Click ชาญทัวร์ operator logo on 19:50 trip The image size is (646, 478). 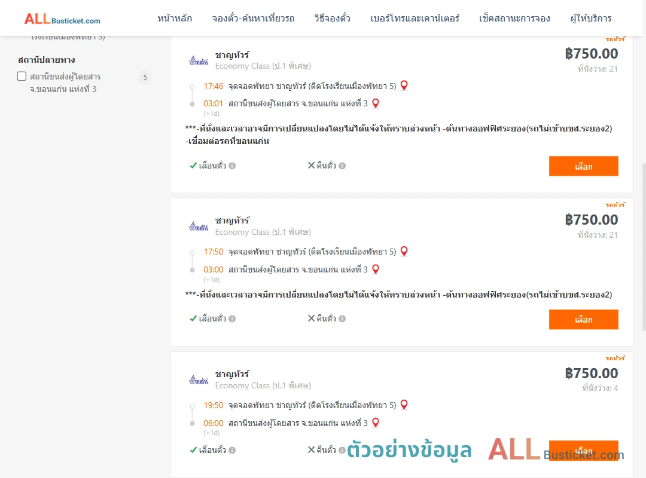point(199,379)
